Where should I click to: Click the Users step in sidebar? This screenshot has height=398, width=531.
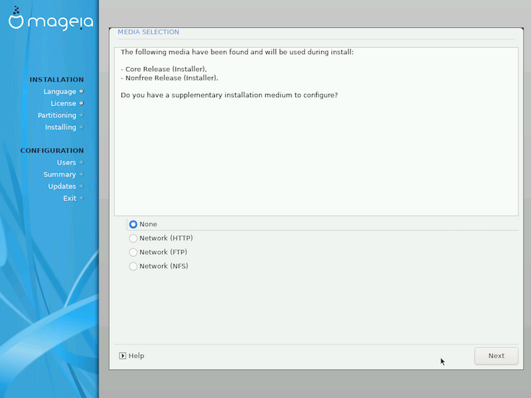tap(66, 163)
